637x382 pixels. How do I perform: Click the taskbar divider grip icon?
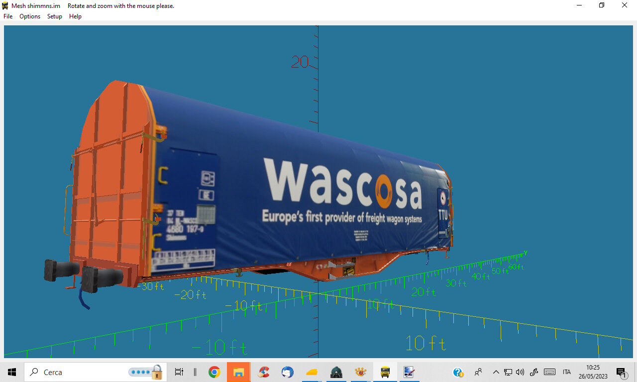click(195, 372)
